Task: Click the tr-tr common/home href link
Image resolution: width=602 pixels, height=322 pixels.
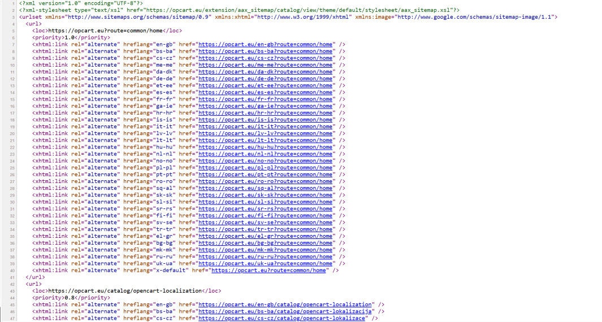Action: (265, 229)
